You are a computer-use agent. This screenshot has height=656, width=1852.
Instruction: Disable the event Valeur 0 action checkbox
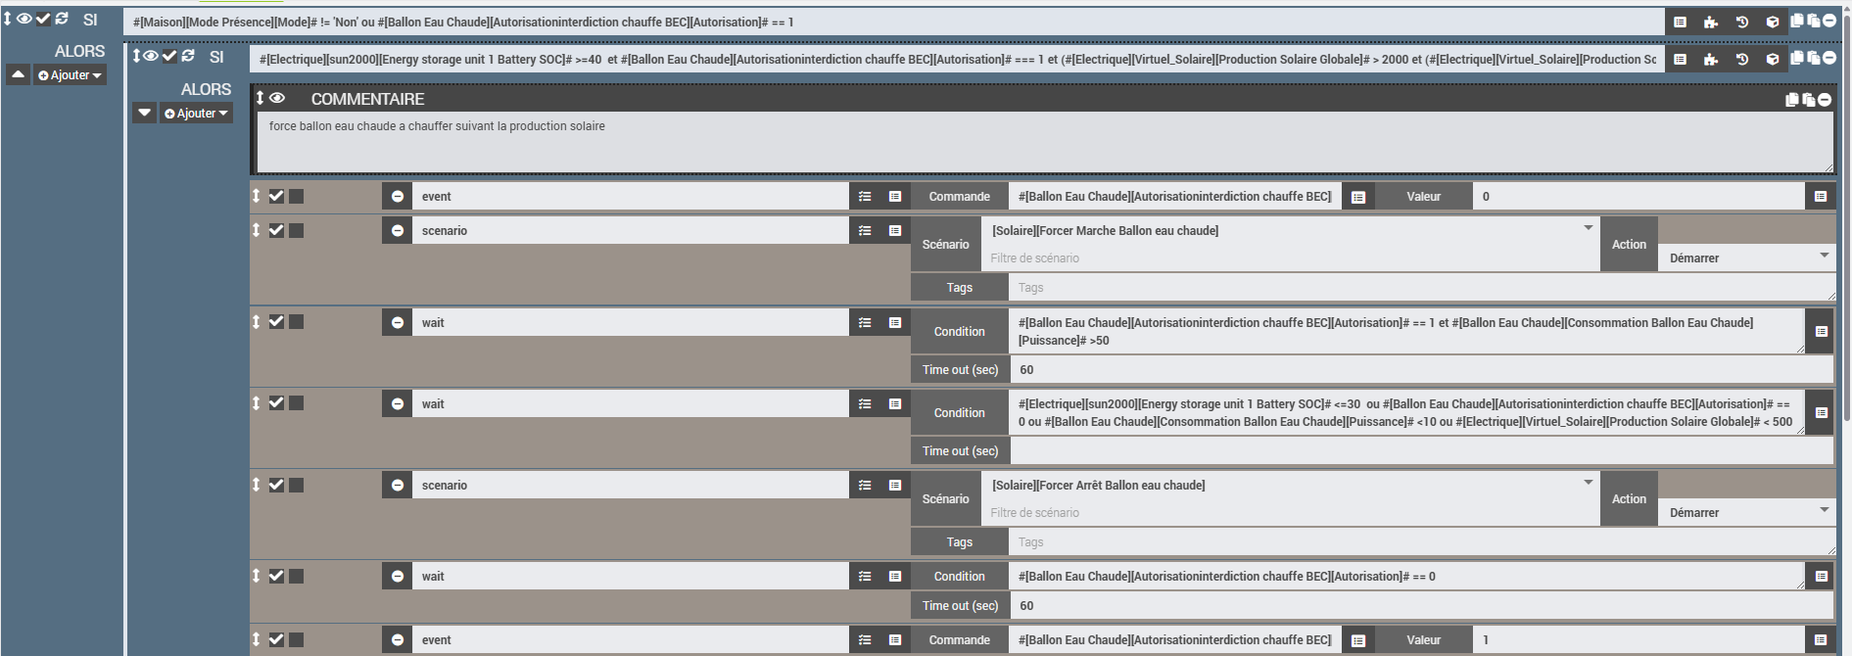[x=276, y=196]
